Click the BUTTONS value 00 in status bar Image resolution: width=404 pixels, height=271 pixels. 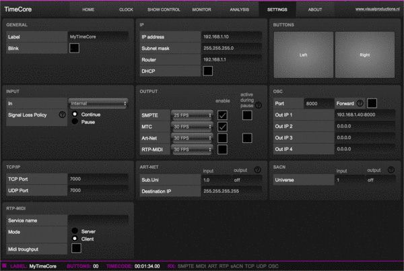tap(96, 266)
